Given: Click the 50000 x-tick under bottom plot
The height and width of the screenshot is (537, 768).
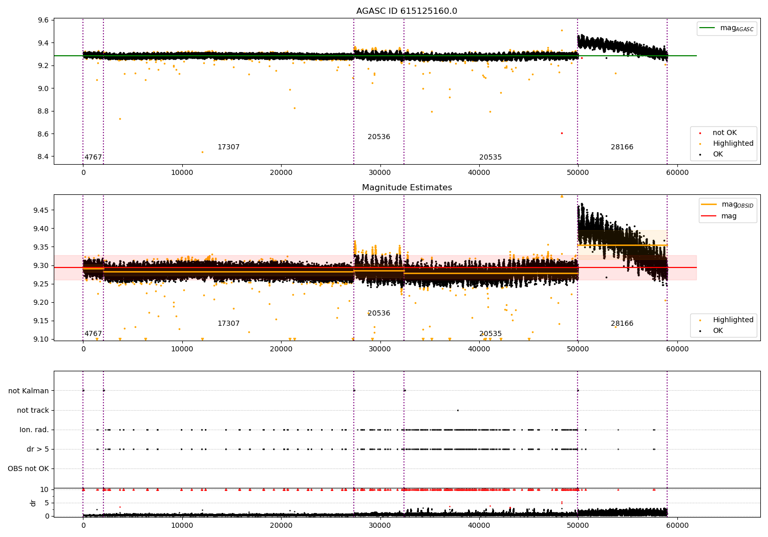Looking at the screenshot, I should pos(578,525).
